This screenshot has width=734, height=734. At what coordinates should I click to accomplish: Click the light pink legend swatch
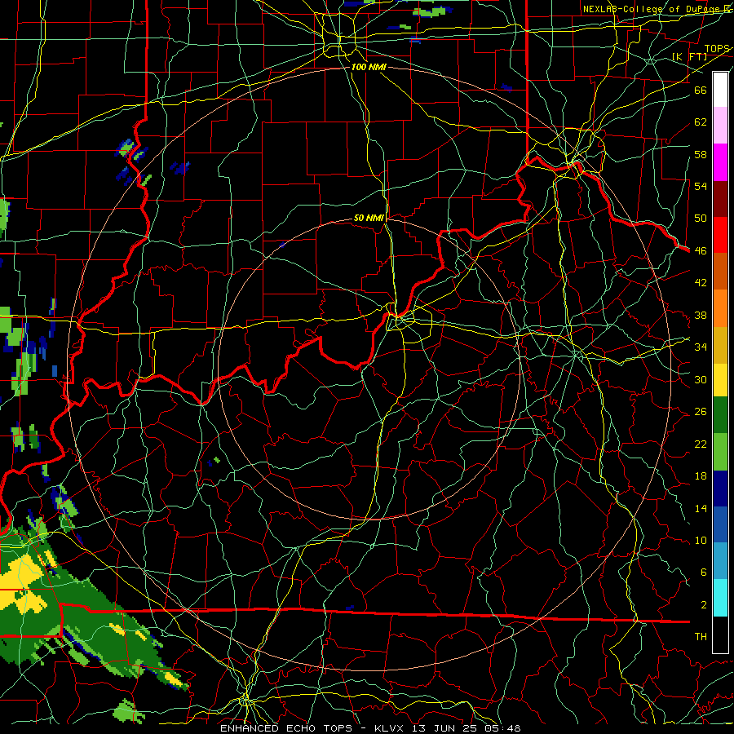point(720,125)
